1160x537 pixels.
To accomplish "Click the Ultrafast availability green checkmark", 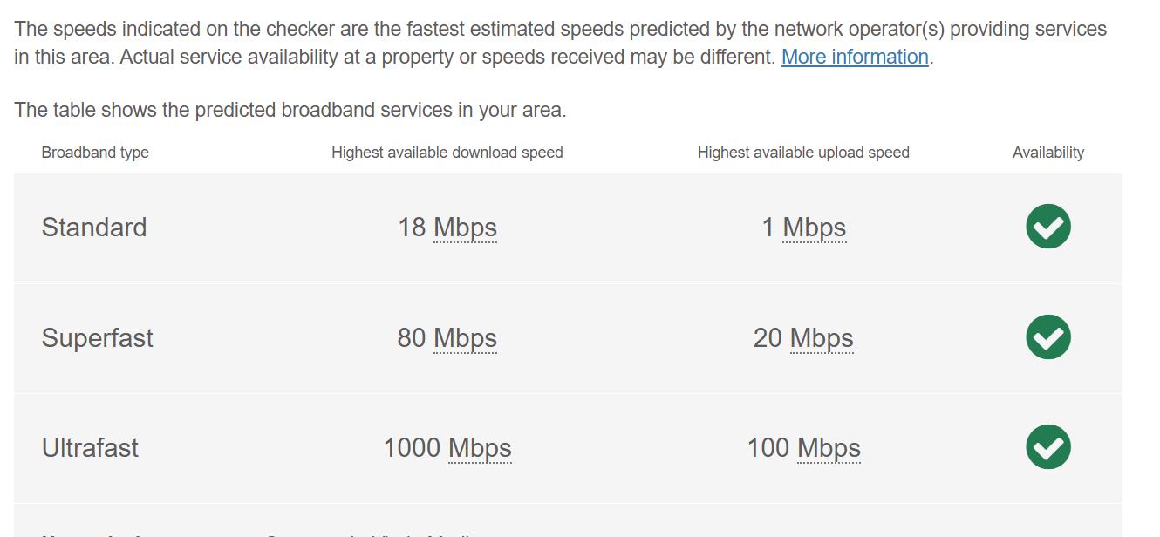I will coord(1047,447).
